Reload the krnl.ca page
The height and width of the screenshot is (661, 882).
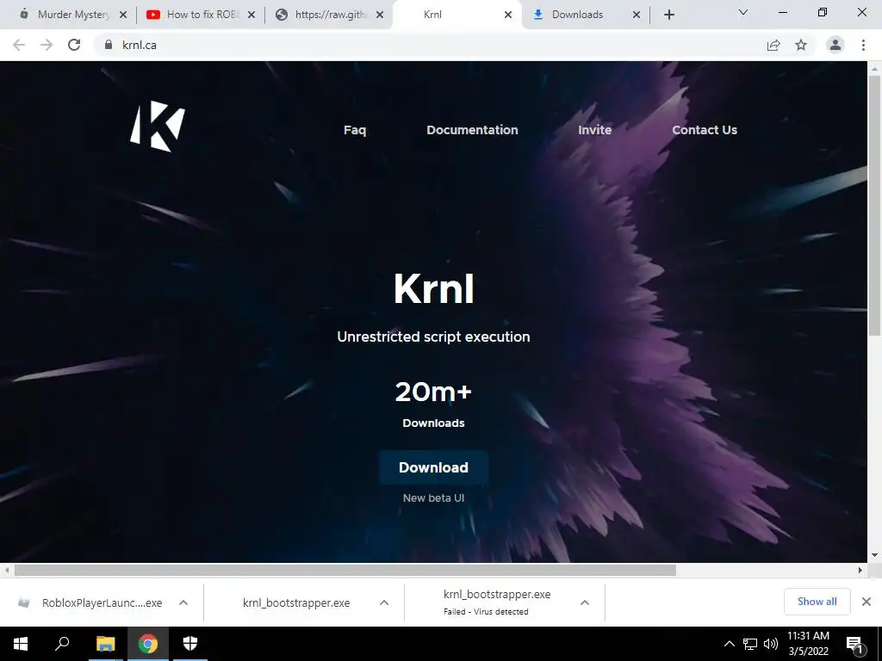pyautogui.click(x=74, y=45)
